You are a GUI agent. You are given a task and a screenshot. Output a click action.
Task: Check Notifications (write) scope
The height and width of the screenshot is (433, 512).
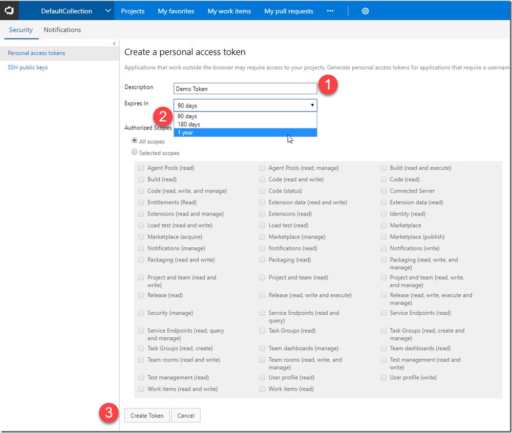(x=383, y=248)
